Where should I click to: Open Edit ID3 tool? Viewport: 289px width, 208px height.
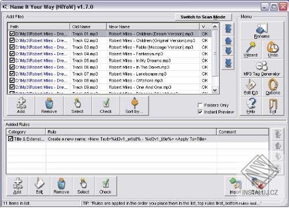pos(251,87)
